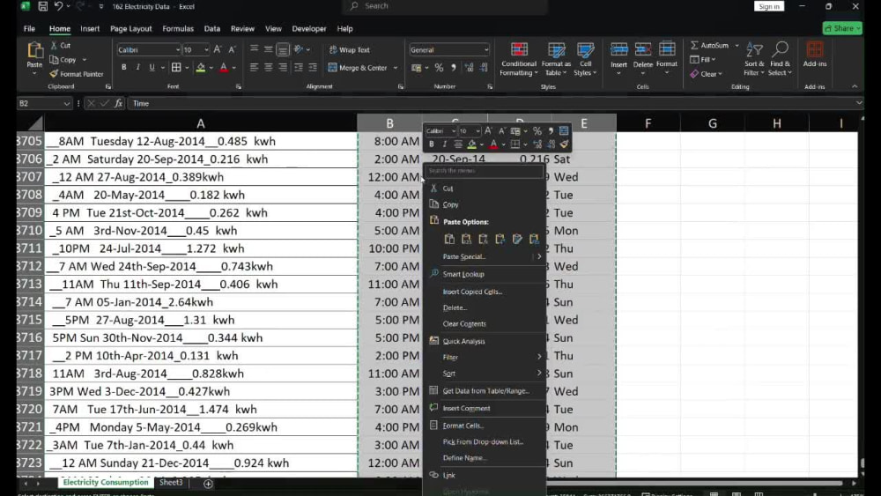Screen dimensions: 881x496
Task: Click the Insert Function fx icon
Action: point(119,103)
